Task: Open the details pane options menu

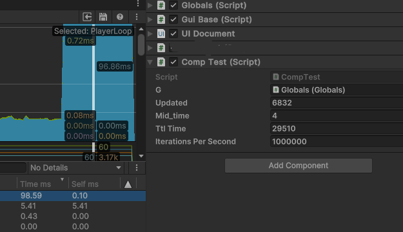Action: point(137,168)
